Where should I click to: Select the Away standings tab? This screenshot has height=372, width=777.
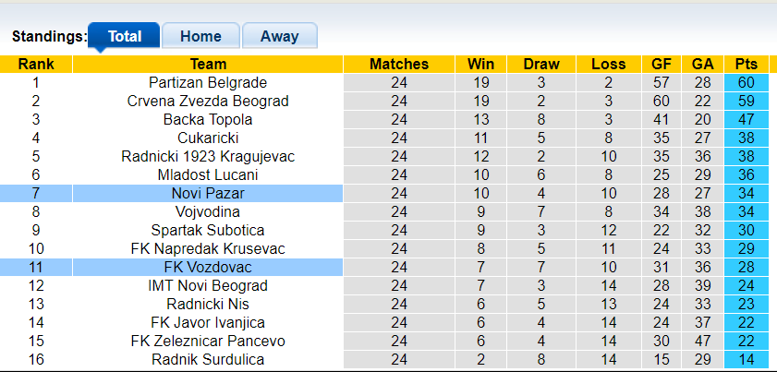279,36
